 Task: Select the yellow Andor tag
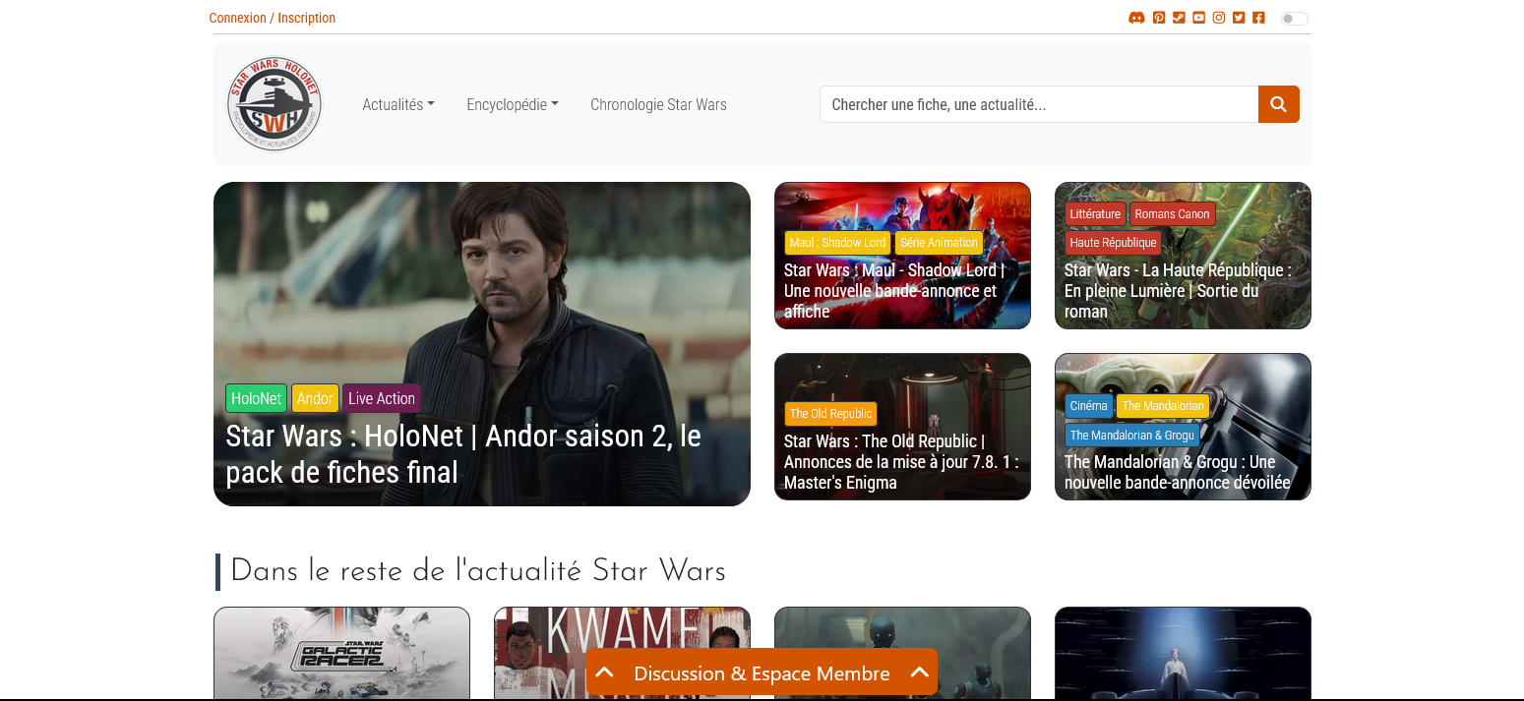[x=315, y=398]
